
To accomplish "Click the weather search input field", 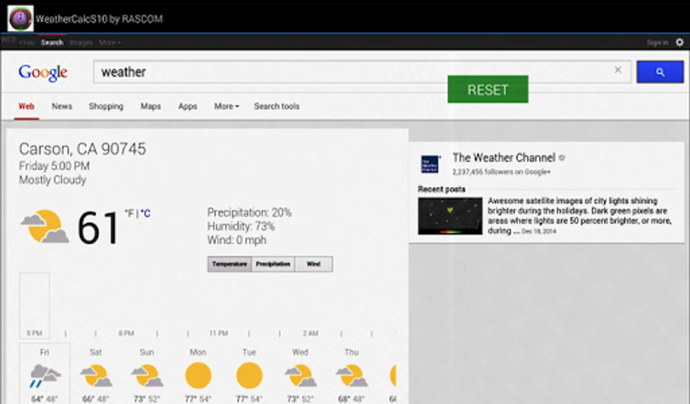I will tap(362, 72).
